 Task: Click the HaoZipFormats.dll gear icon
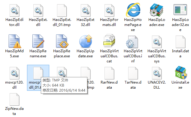(109, 10)
